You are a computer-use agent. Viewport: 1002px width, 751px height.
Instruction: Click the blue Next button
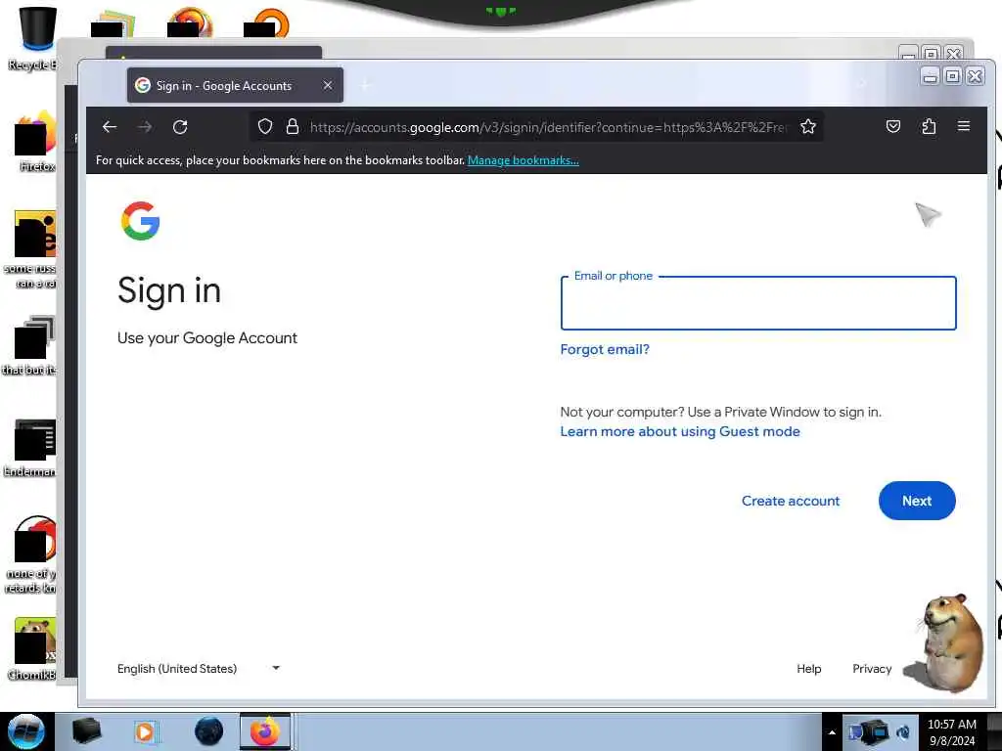pos(916,501)
